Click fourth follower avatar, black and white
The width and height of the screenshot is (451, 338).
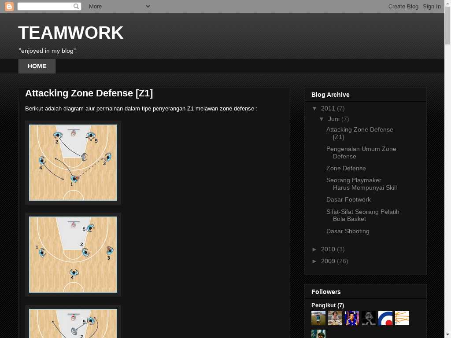tap(369, 318)
